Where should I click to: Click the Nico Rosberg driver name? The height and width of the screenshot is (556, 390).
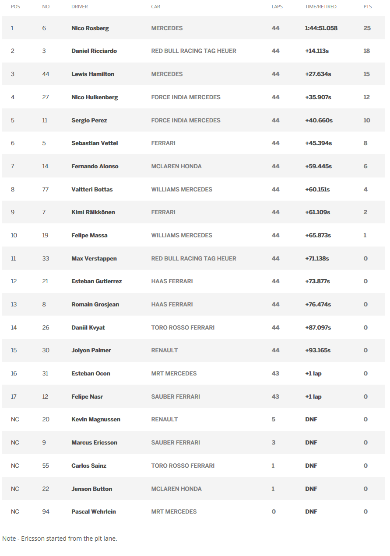[90, 28]
